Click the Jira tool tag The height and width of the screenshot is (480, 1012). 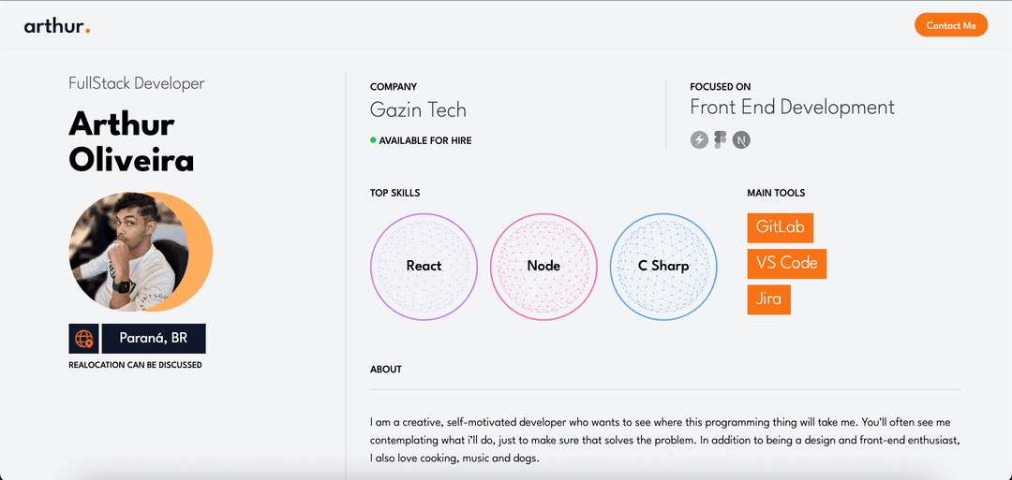[x=768, y=299]
